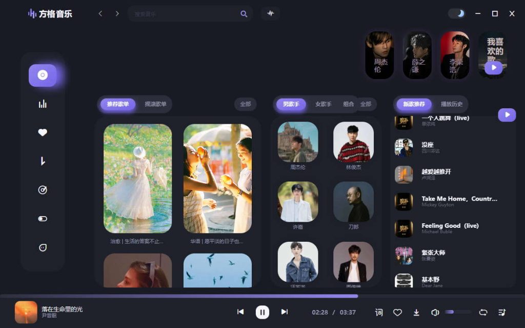Like current song with player heart icon
525x328 pixels.
(397, 313)
